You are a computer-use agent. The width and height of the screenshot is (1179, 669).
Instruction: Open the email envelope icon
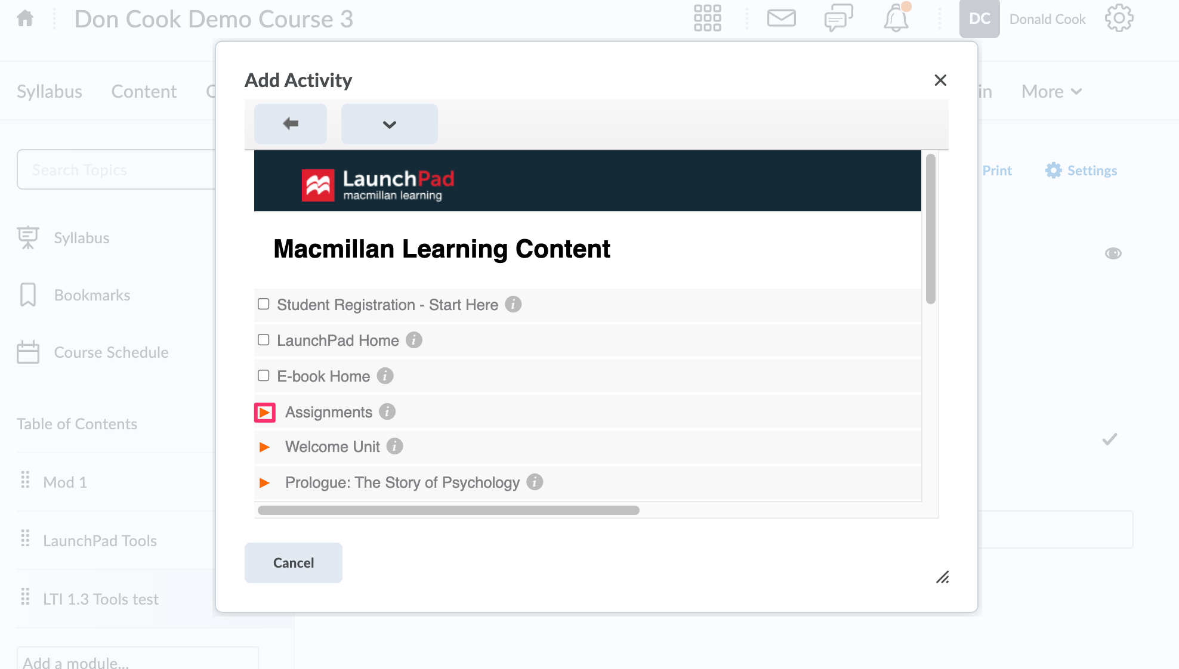pos(781,18)
